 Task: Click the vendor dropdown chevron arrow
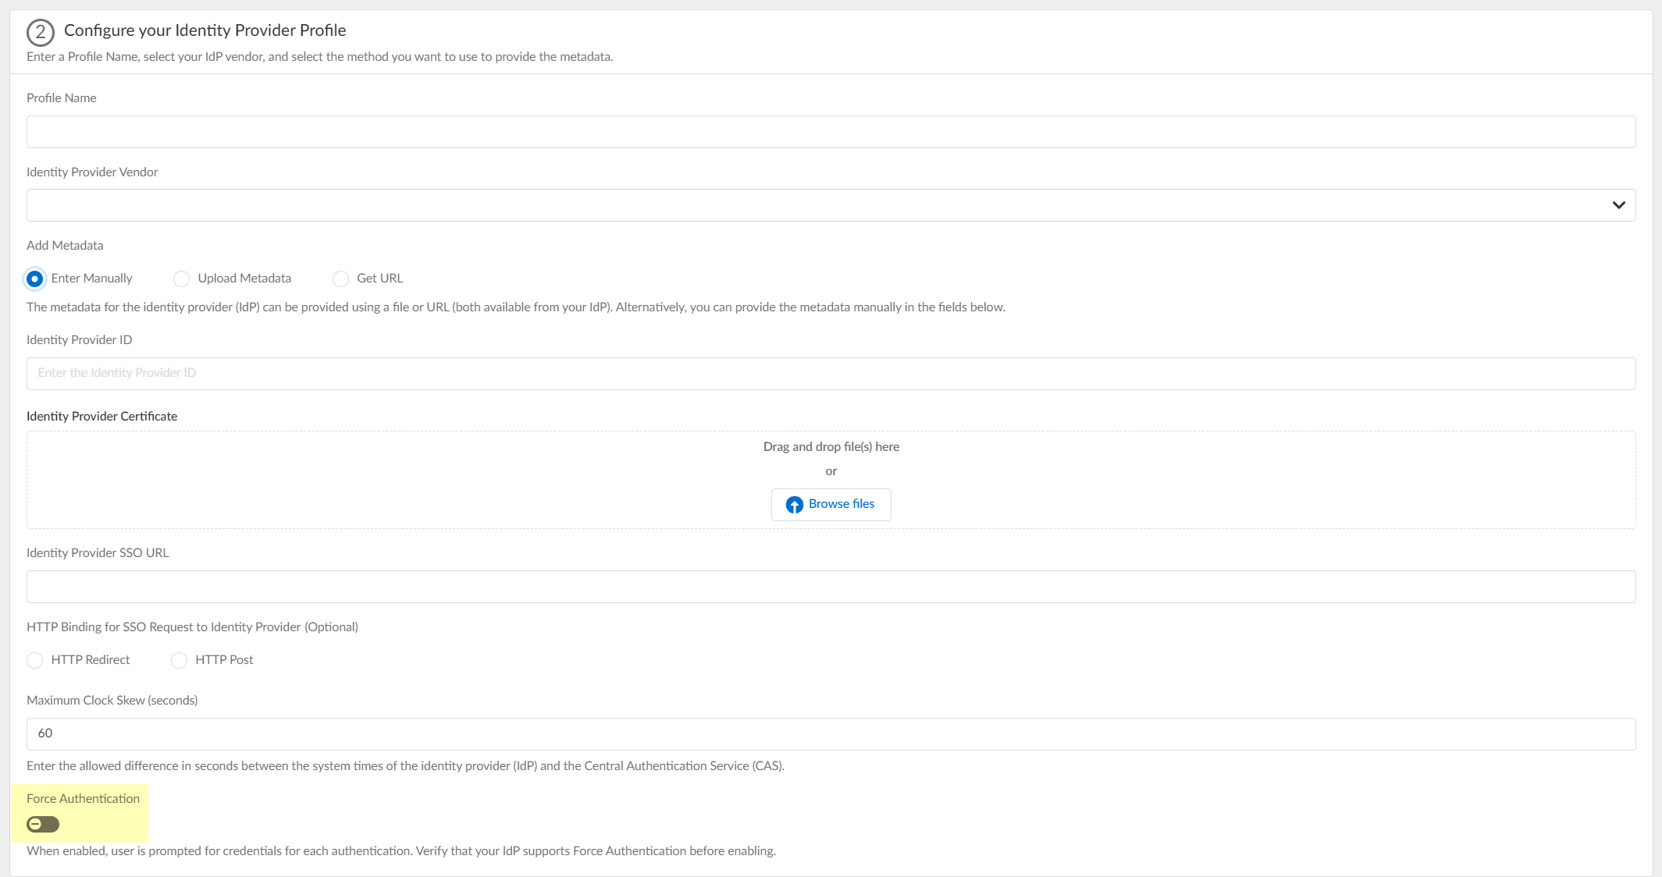[1618, 205]
